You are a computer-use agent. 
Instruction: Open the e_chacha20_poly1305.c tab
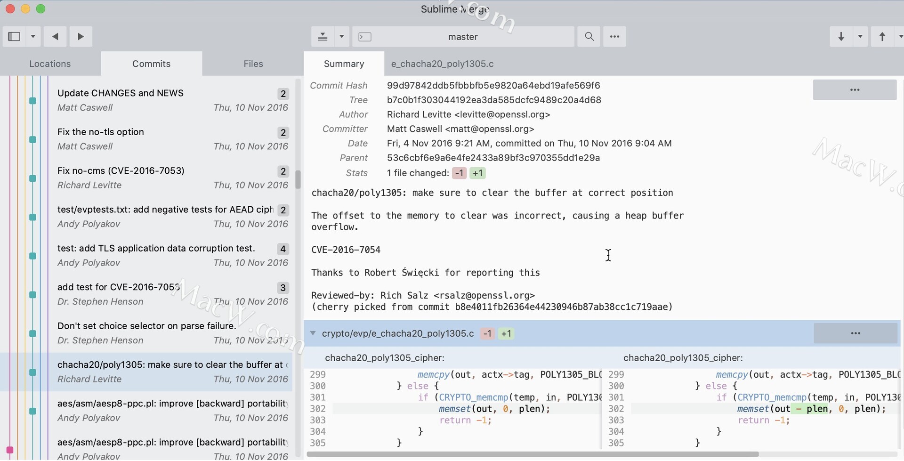[x=442, y=64]
